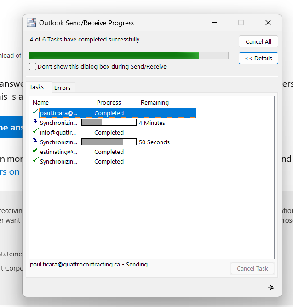This screenshot has height=307, width=293.
Task: Click the 'paul.ficara@quattrocontracting.ca - Sending' status text
Action: point(89,264)
